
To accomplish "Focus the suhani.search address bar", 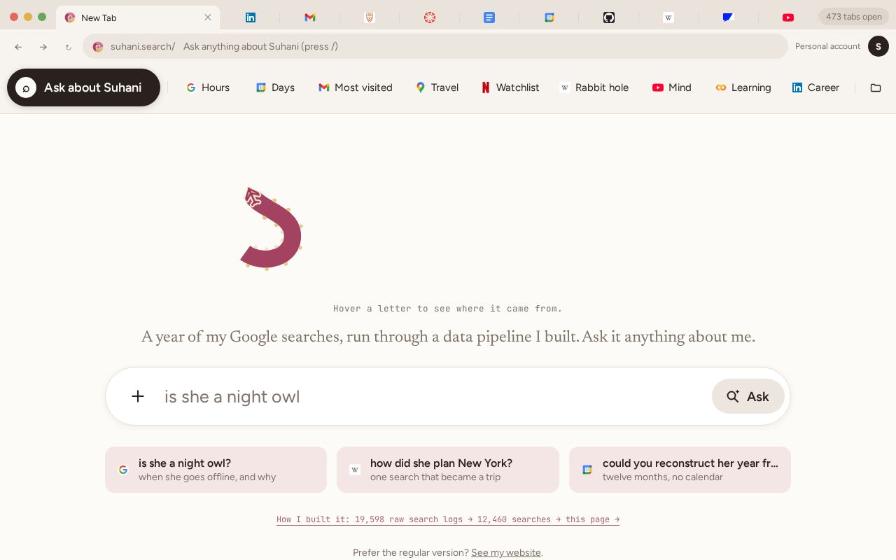I will pos(435,46).
